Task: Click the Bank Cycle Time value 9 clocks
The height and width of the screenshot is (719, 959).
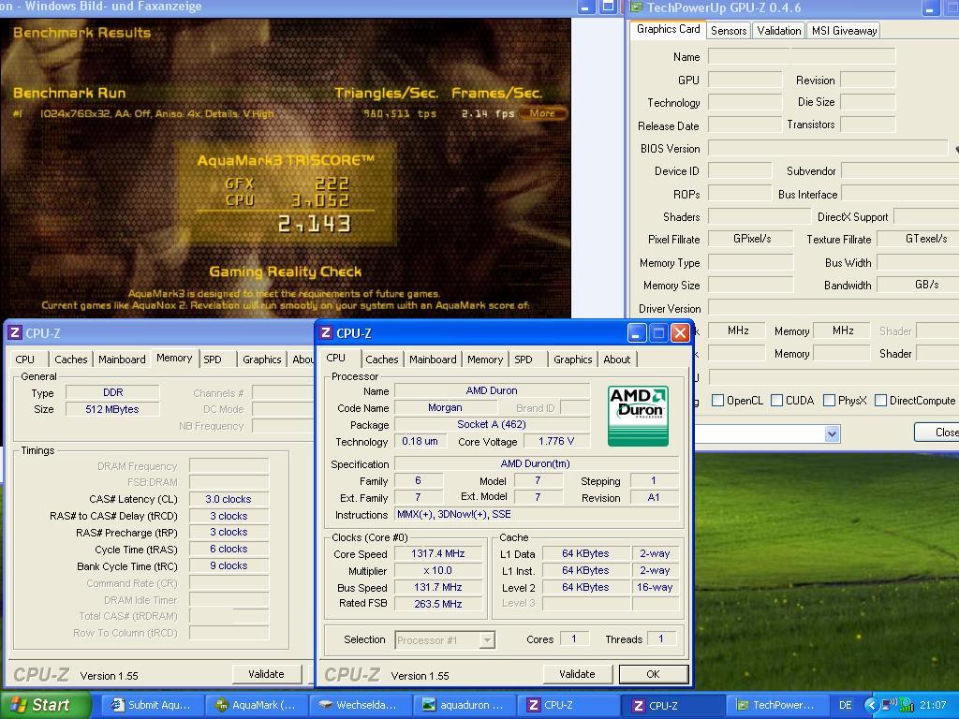Action: (229, 566)
